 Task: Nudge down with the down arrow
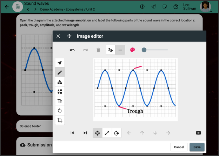point(155,133)
